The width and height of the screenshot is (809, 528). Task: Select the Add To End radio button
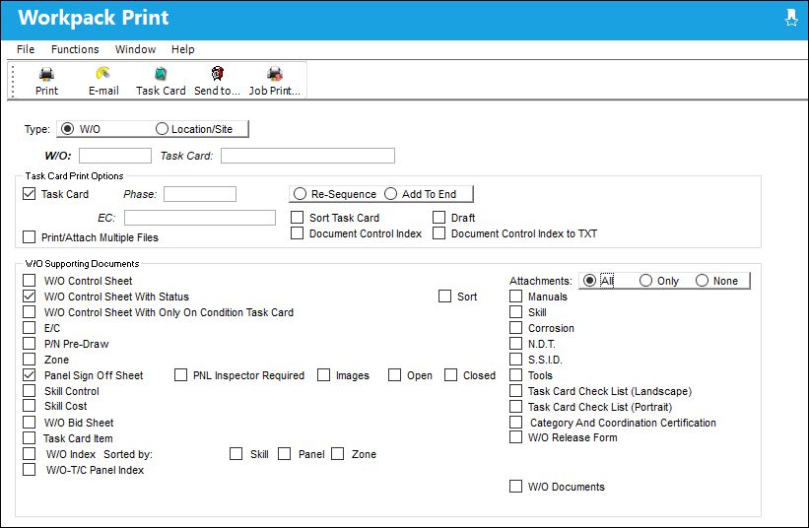coord(390,194)
